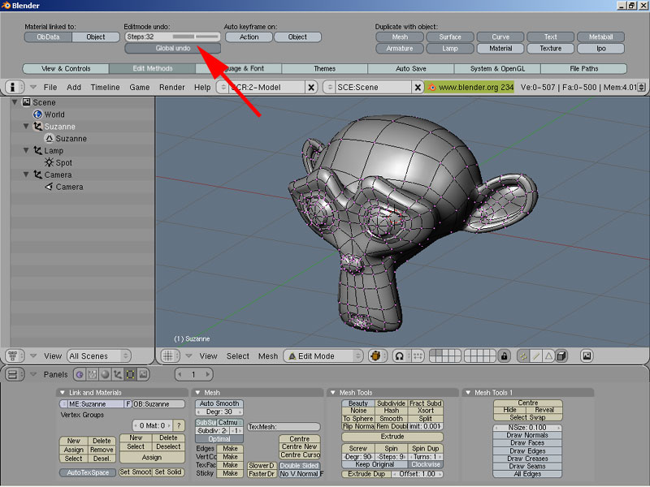Image resolution: width=650 pixels, height=487 pixels.
Task: Toggle the Double Sided button
Action: (299, 465)
